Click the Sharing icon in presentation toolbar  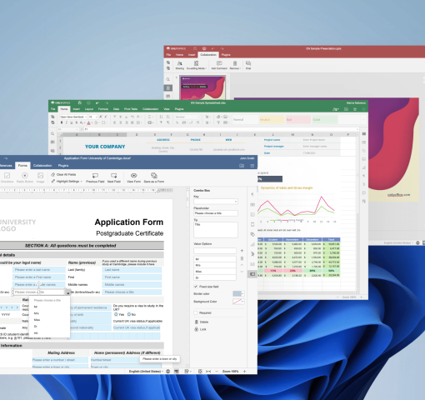pos(180,63)
